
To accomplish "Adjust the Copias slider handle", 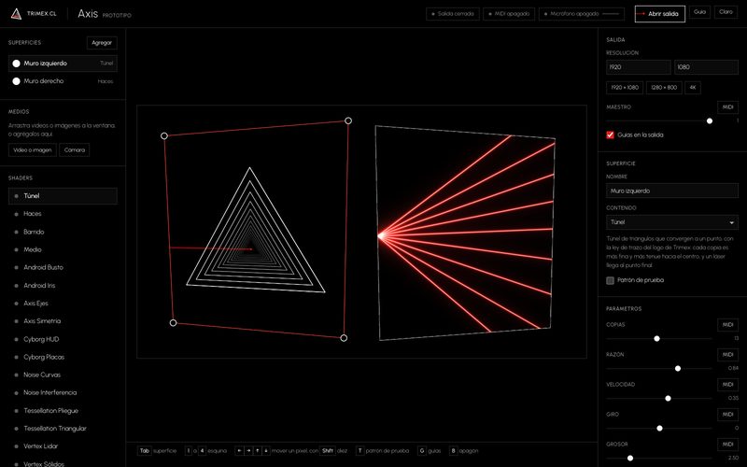I will tap(657, 339).
